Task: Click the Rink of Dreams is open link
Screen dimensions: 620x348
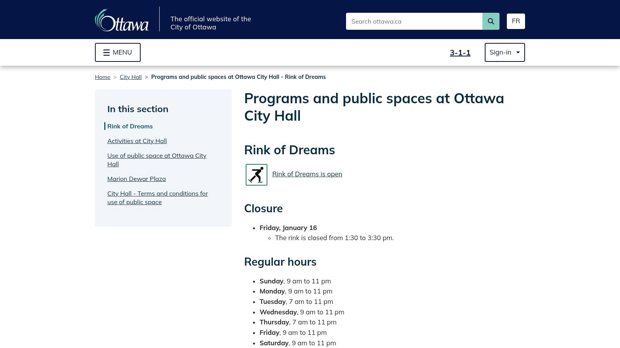Action: coord(307,174)
